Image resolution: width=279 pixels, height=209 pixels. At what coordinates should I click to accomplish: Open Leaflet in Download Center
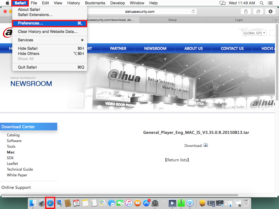tap(12, 164)
